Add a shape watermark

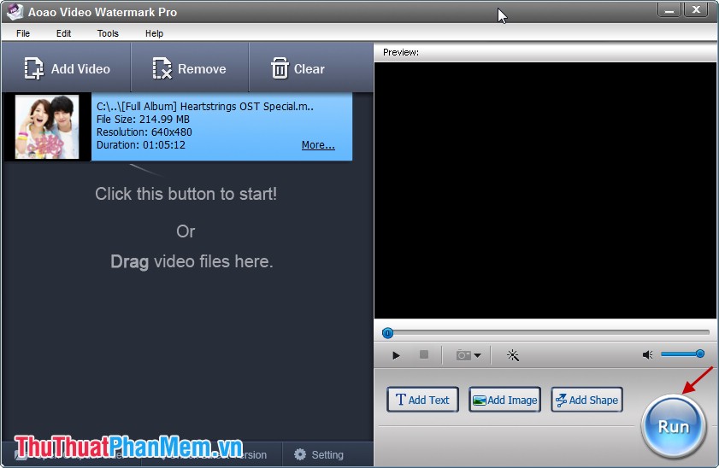586,400
